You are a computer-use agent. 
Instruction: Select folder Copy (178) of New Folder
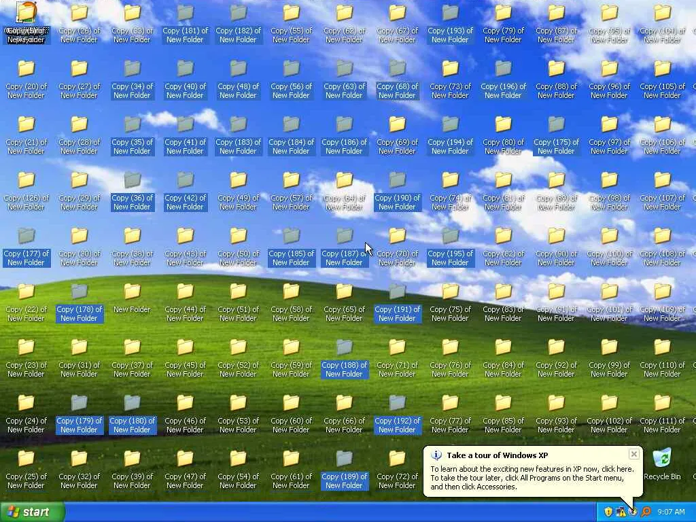click(79, 302)
